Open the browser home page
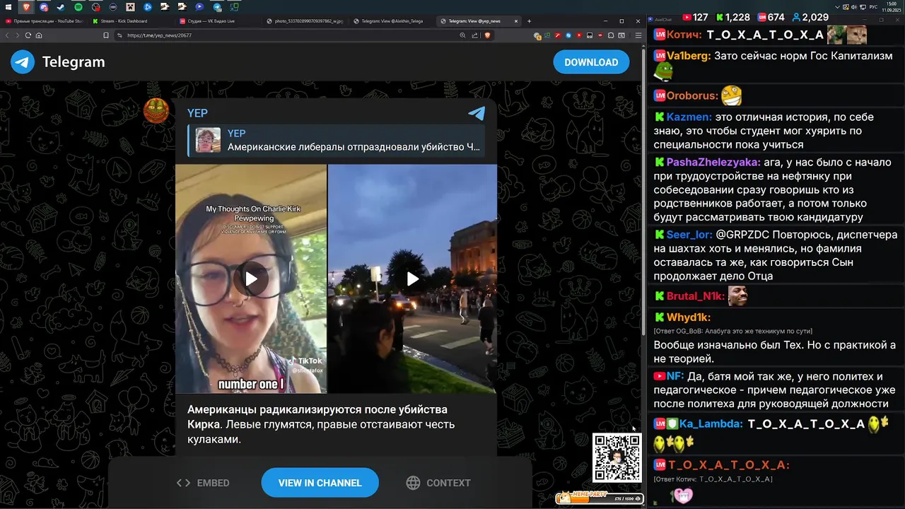This screenshot has width=905, height=509. (38, 35)
